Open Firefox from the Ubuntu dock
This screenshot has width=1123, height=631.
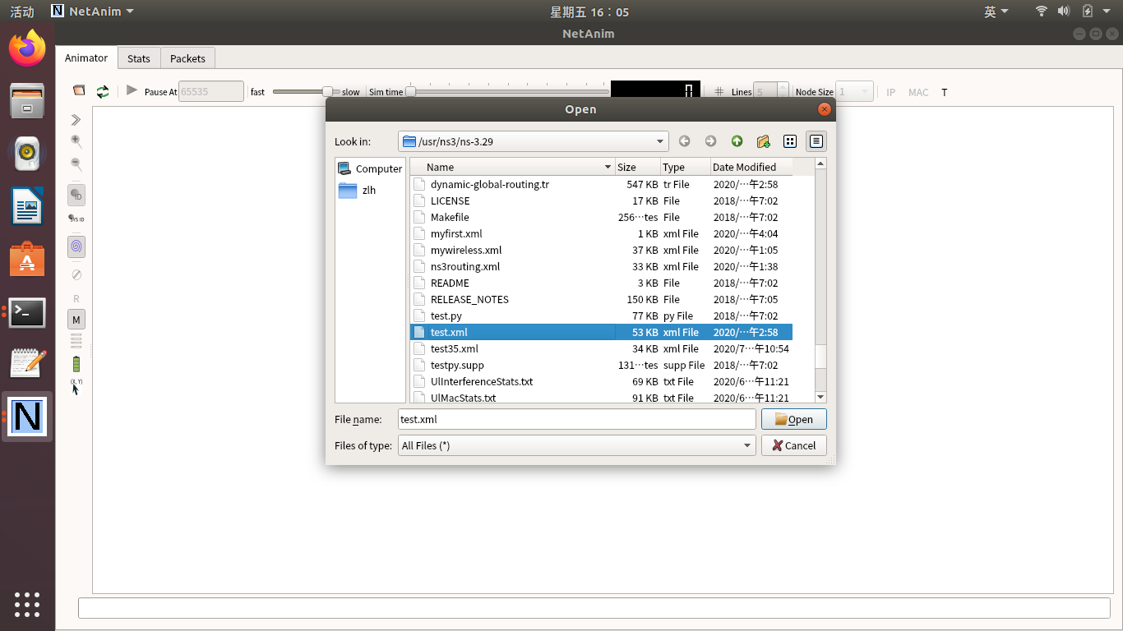pyautogui.click(x=27, y=48)
